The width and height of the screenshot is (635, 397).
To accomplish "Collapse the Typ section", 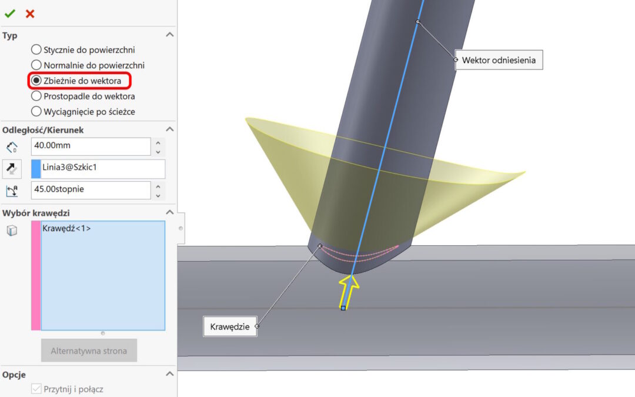I will pos(170,35).
